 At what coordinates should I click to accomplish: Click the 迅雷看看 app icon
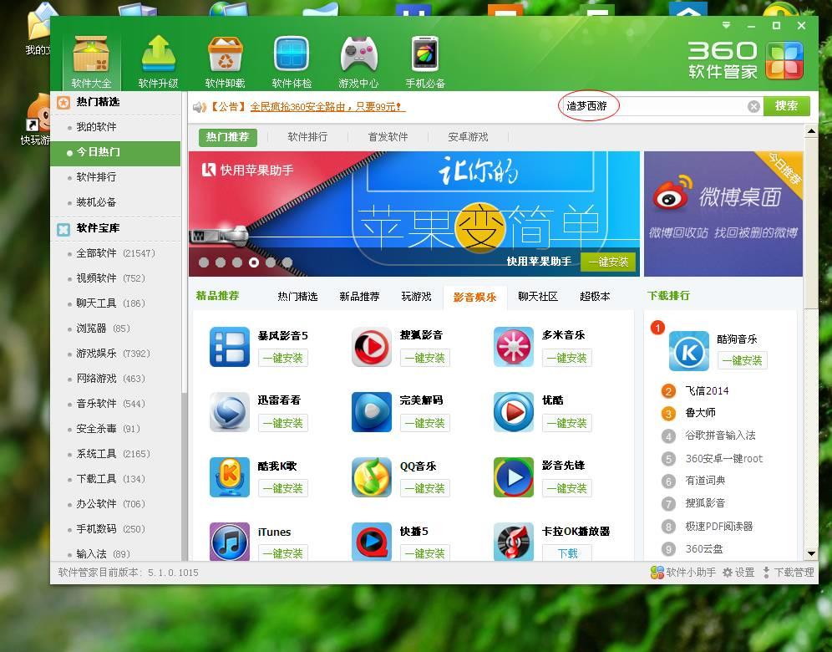229,412
